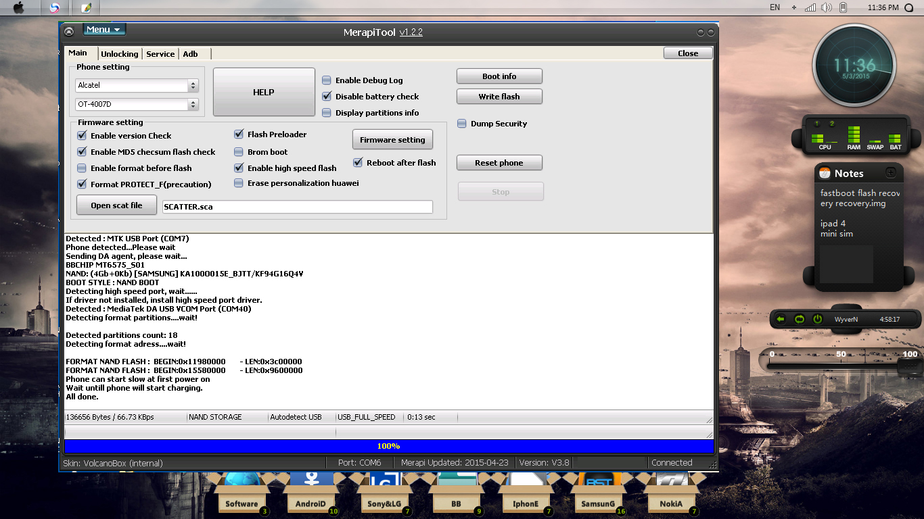
Task: Click the battery tray icon
Action: coord(843,7)
